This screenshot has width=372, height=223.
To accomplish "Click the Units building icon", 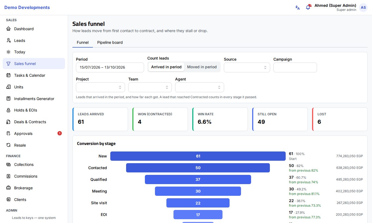I will (x=8, y=87).
